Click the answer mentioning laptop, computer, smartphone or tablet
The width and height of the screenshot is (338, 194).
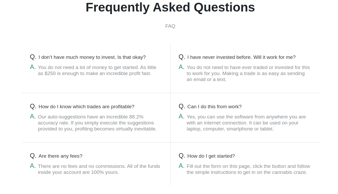click(x=246, y=123)
